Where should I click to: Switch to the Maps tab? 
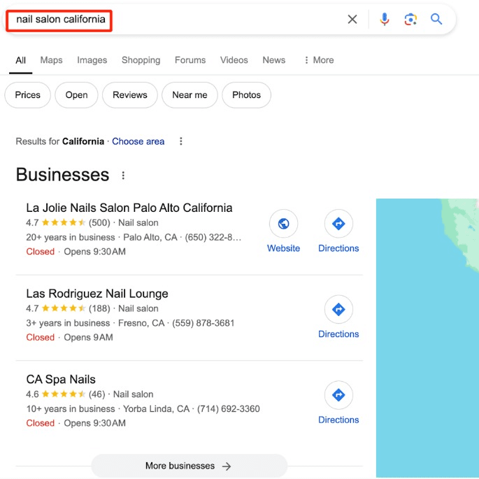point(51,60)
